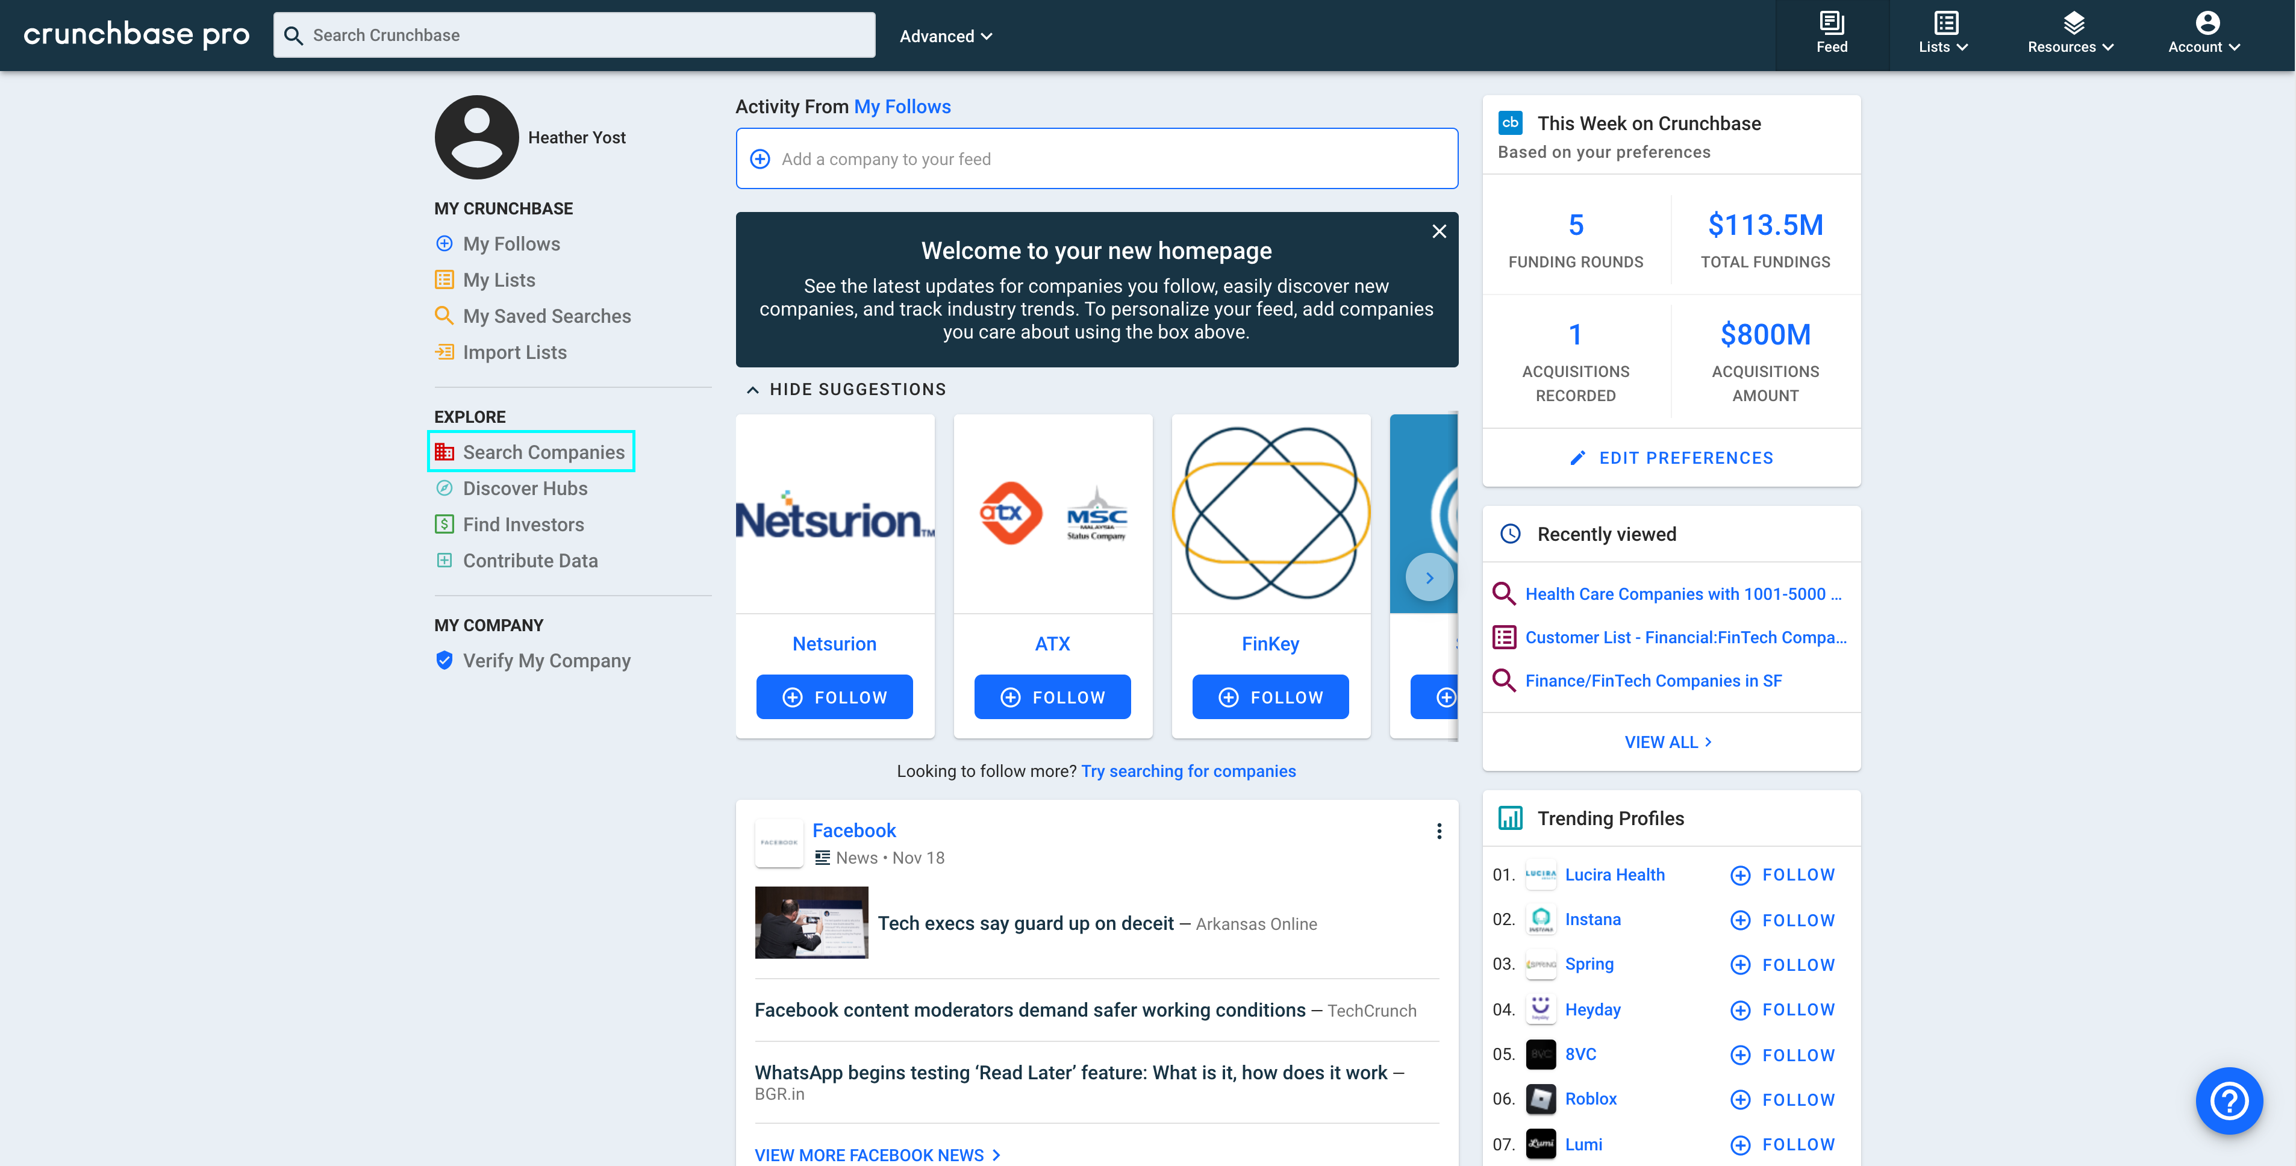Select Import Lists in sidebar
The height and width of the screenshot is (1166, 2296).
514,352
